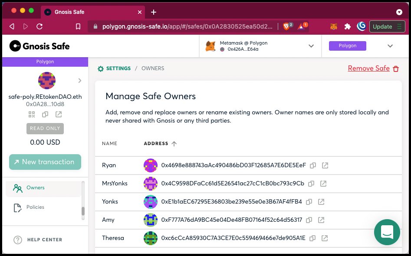View Ryan's address on explorer

pos(325,165)
